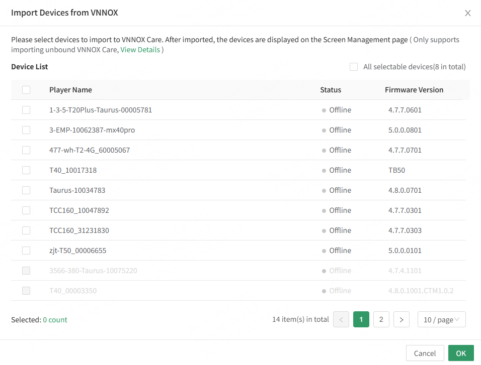Click the previous page left arrow
This screenshot has height=365, width=481.
tap(341, 320)
